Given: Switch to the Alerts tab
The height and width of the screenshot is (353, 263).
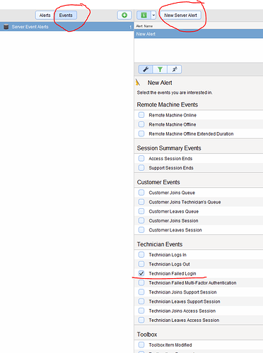Looking at the screenshot, I should pyautogui.click(x=45, y=16).
